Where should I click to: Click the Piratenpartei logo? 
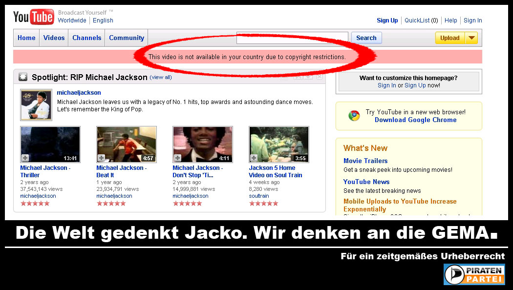pos(474,275)
